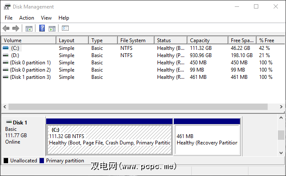Select the (C:) drive icon in the volume list
The image size is (286, 176).
click(6, 48)
